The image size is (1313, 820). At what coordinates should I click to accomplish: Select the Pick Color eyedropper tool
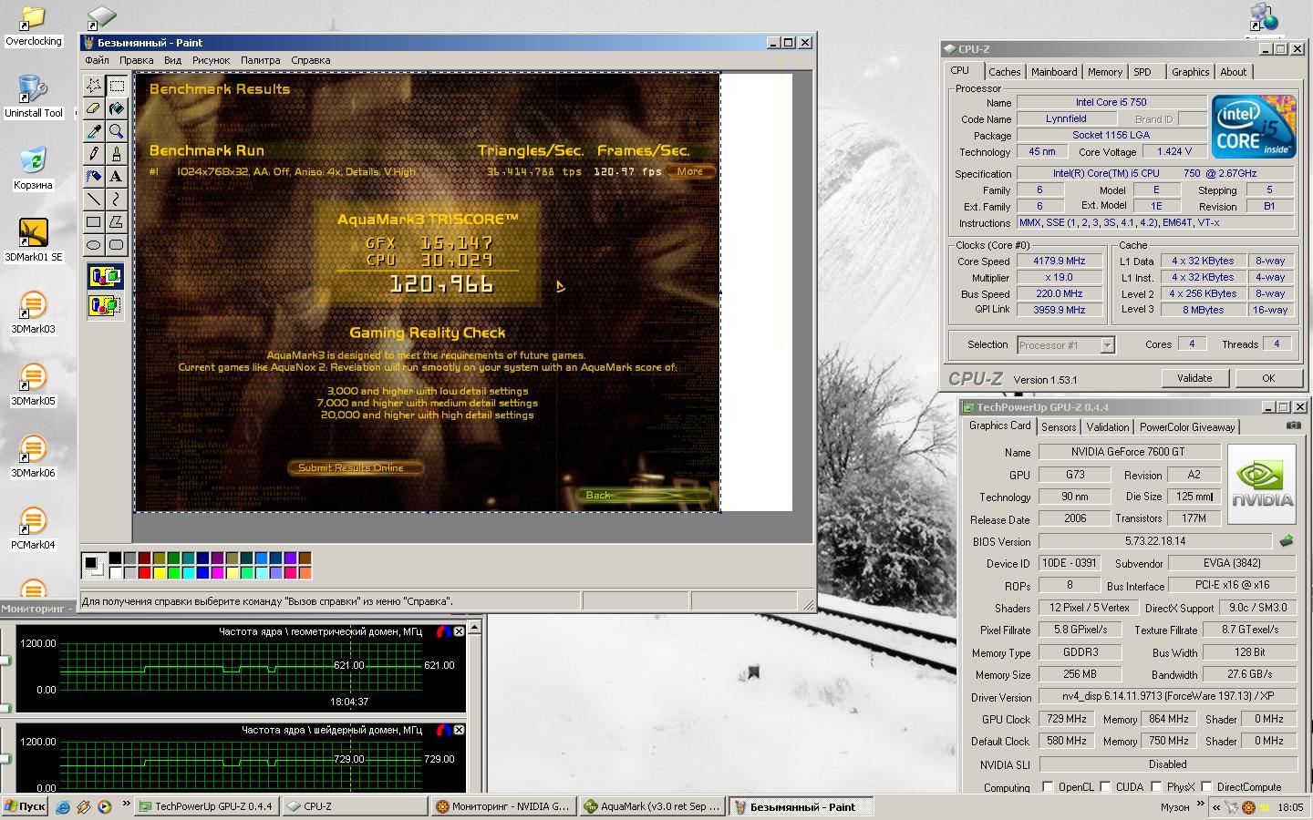click(94, 131)
